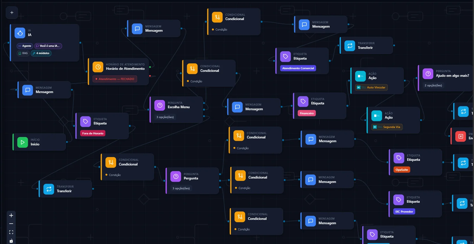The width and height of the screenshot is (474, 244).
Task: Click the Ação icon above Segunda Via
Action: (x=377, y=116)
